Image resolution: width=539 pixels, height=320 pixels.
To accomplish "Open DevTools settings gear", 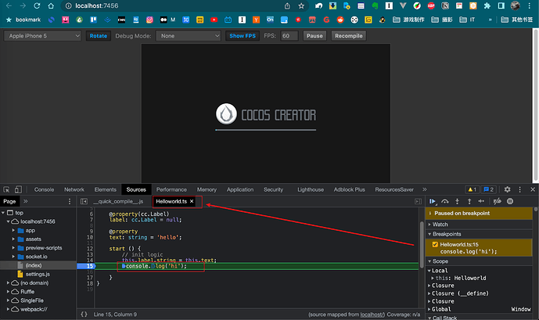I will (507, 189).
